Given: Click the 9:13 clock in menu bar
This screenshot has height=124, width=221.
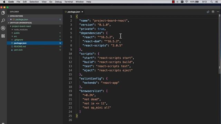Looking at the screenshot, I should [204, 2].
